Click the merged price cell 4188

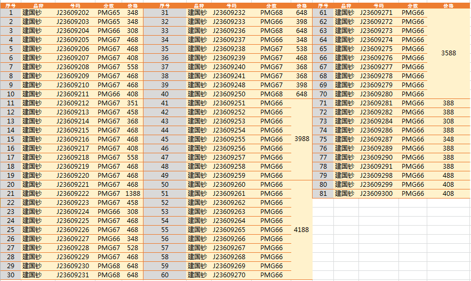tap(301, 230)
